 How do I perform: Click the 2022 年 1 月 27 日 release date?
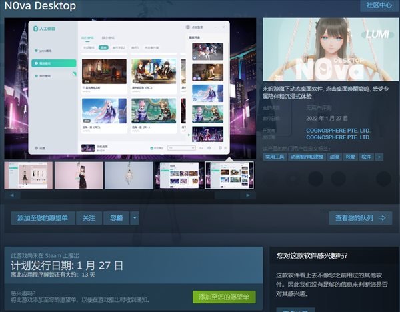click(x=327, y=119)
